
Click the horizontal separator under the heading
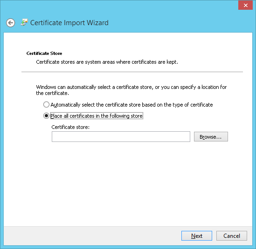(x=132, y=72)
